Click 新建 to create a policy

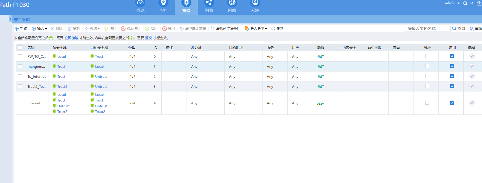[x=21, y=29]
